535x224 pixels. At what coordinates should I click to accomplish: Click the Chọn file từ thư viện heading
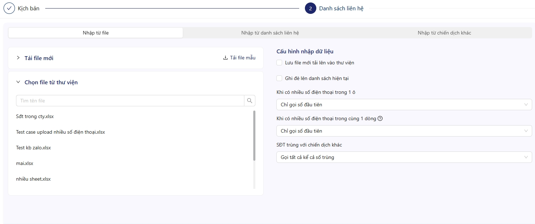point(51,82)
